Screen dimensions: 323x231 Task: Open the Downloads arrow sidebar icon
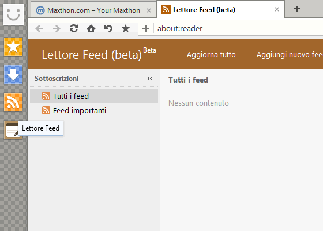click(13, 74)
